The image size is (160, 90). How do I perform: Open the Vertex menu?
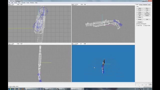pos(15,3)
